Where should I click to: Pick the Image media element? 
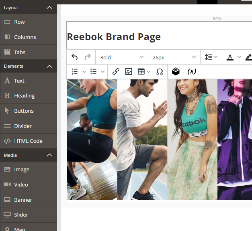(29, 169)
